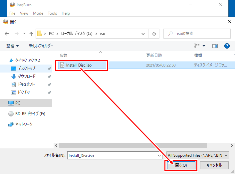Open ImgBurn's Tools menu

click(x=52, y=13)
